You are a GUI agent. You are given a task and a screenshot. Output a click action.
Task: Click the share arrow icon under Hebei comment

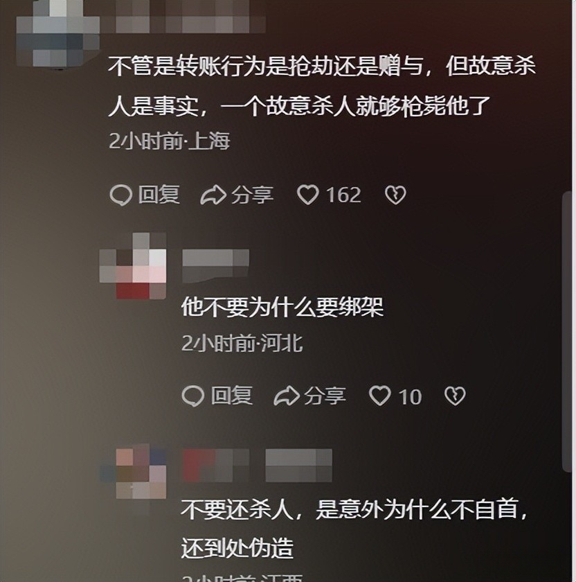pos(287,396)
